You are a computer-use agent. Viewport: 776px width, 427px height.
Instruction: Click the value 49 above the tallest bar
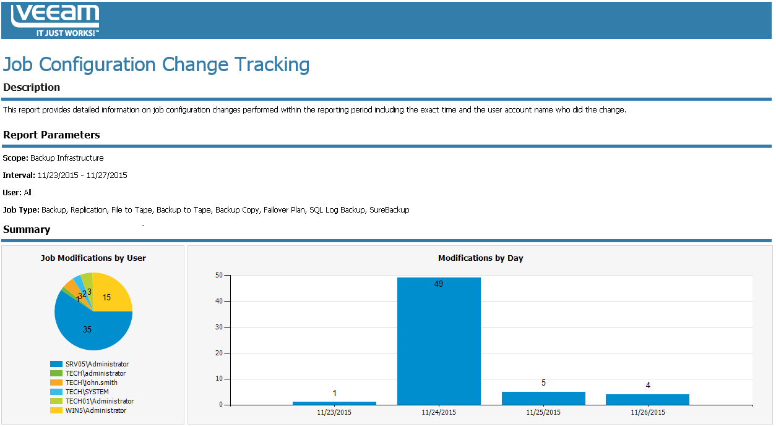click(x=439, y=284)
